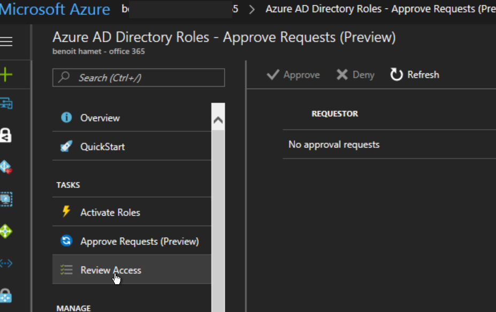496x312 pixels.
Task: Click the dashed monitor icon in sidebar
Action: pyautogui.click(x=6, y=199)
